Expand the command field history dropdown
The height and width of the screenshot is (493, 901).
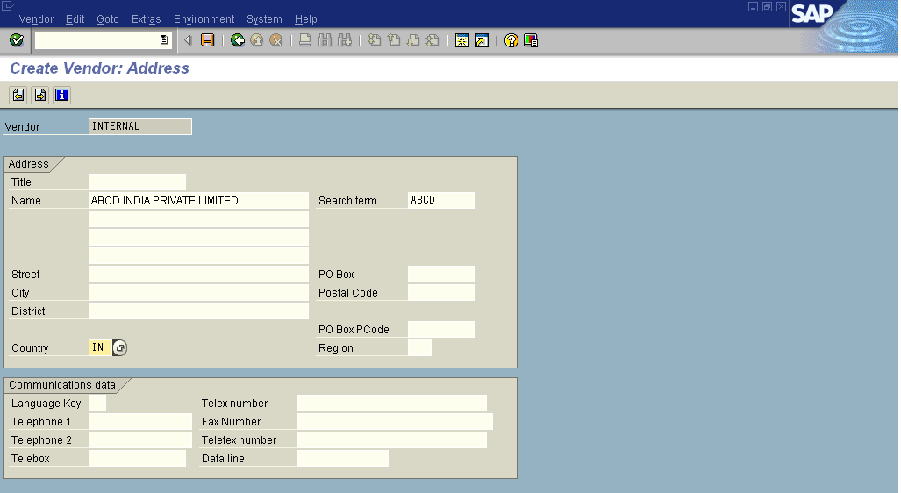tap(164, 40)
